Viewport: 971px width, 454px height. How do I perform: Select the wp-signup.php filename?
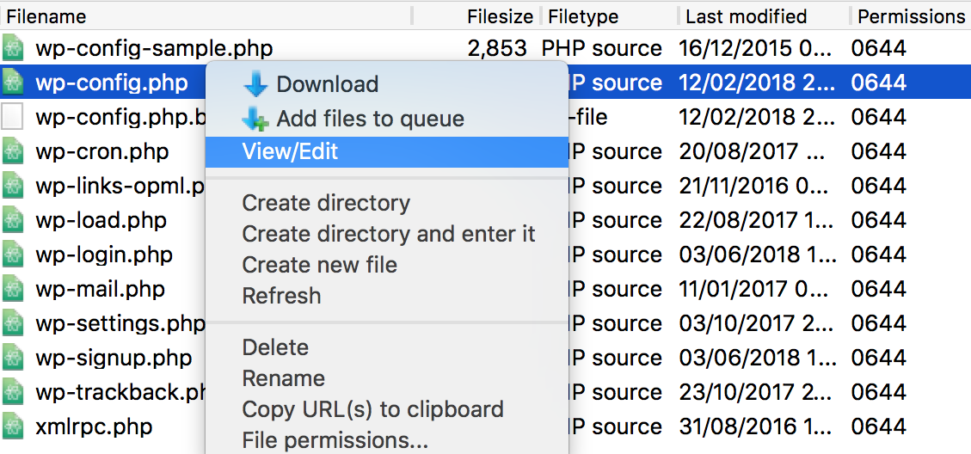(114, 358)
